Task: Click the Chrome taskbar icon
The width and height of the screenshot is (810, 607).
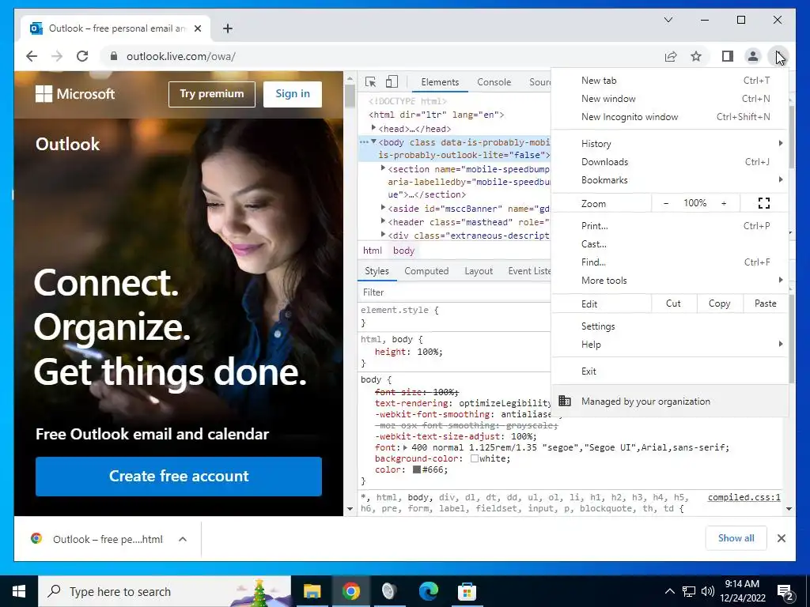Action: pyautogui.click(x=350, y=591)
